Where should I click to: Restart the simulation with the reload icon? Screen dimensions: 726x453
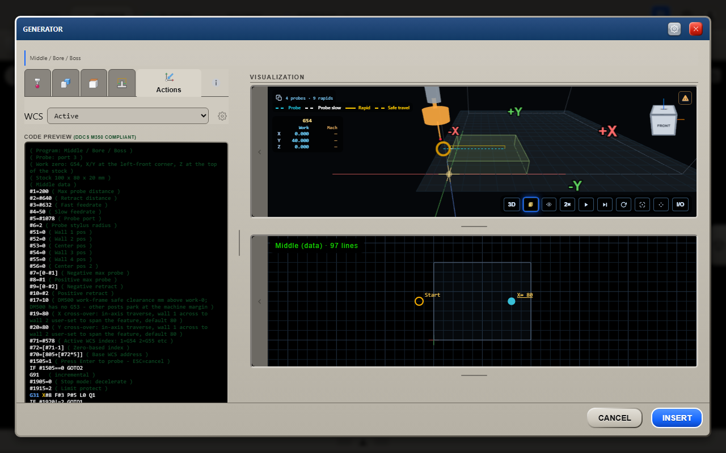624,204
